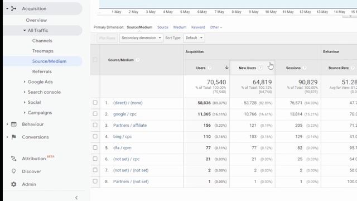Image resolution: width=357 pixels, height=201 pixels.
Task: Open the Secondary dimension dropdown
Action: point(141,38)
